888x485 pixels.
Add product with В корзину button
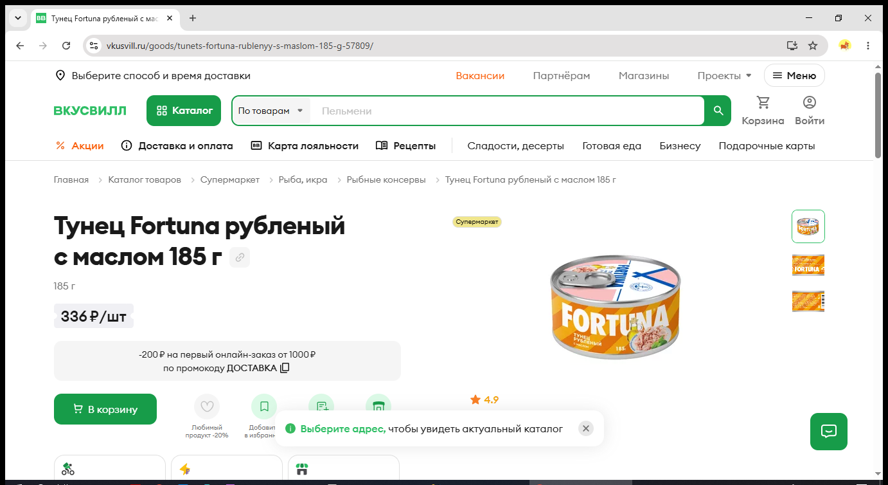[105, 409]
